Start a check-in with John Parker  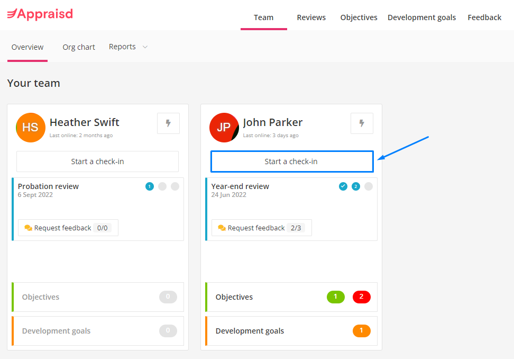tap(292, 161)
